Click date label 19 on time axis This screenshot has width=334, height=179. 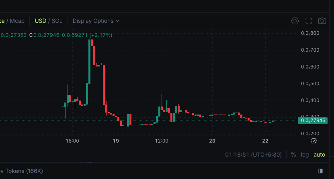pos(116,141)
